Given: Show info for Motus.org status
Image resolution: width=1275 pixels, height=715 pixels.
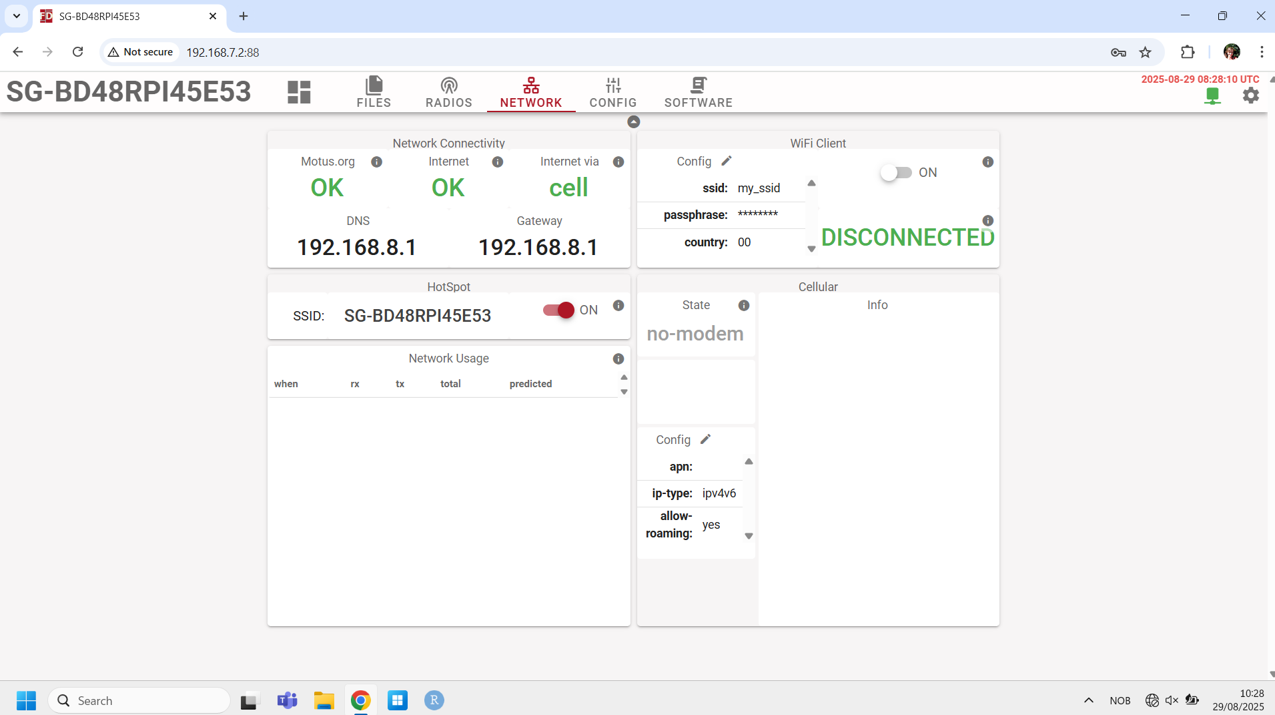Looking at the screenshot, I should pyautogui.click(x=376, y=162).
